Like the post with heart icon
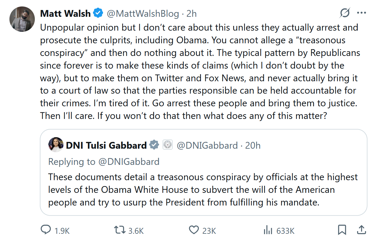 click(194, 230)
